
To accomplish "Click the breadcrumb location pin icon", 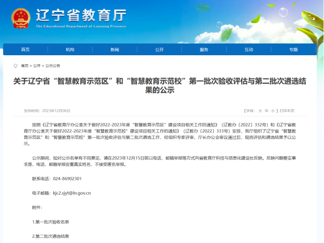I will [17, 66].
